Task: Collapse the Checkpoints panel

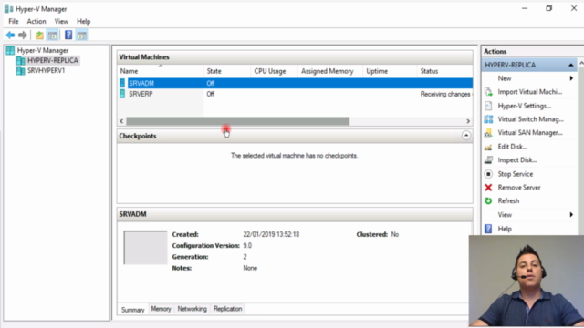Action: [x=466, y=136]
